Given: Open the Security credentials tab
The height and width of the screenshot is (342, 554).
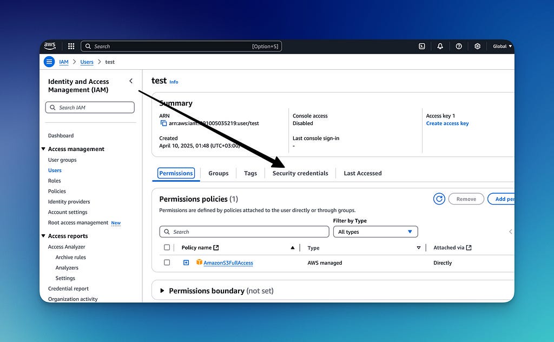Looking at the screenshot, I should [300, 173].
